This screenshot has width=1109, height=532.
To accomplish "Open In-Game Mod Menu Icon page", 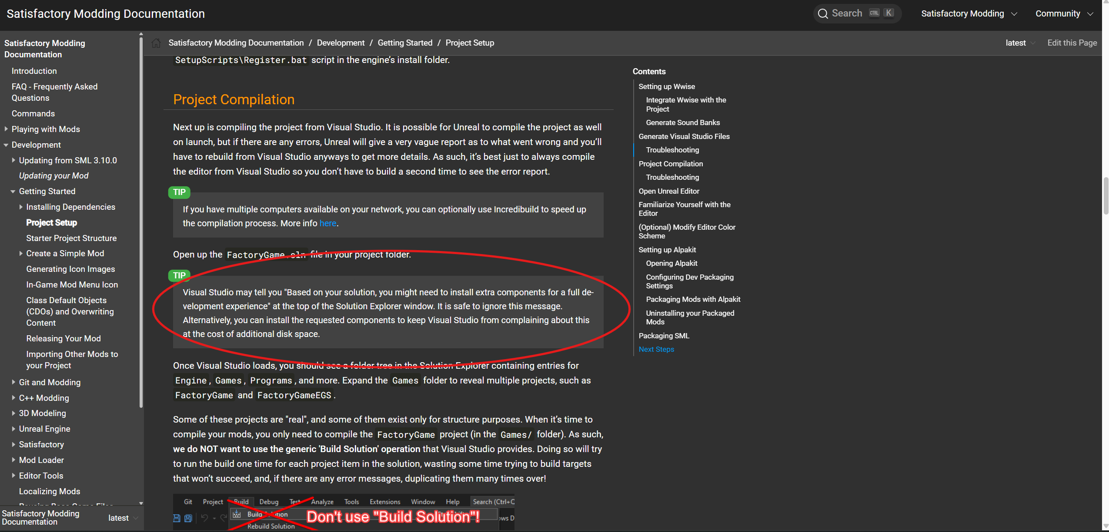I will click(72, 284).
